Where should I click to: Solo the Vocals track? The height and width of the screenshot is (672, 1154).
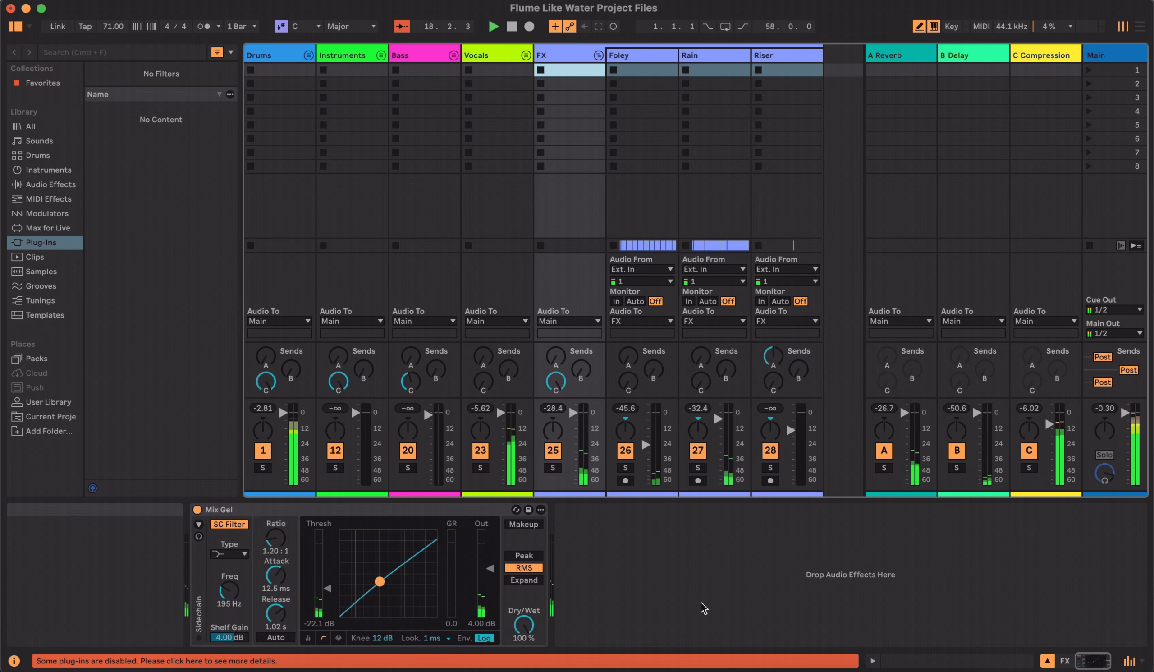pyautogui.click(x=481, y=468)
